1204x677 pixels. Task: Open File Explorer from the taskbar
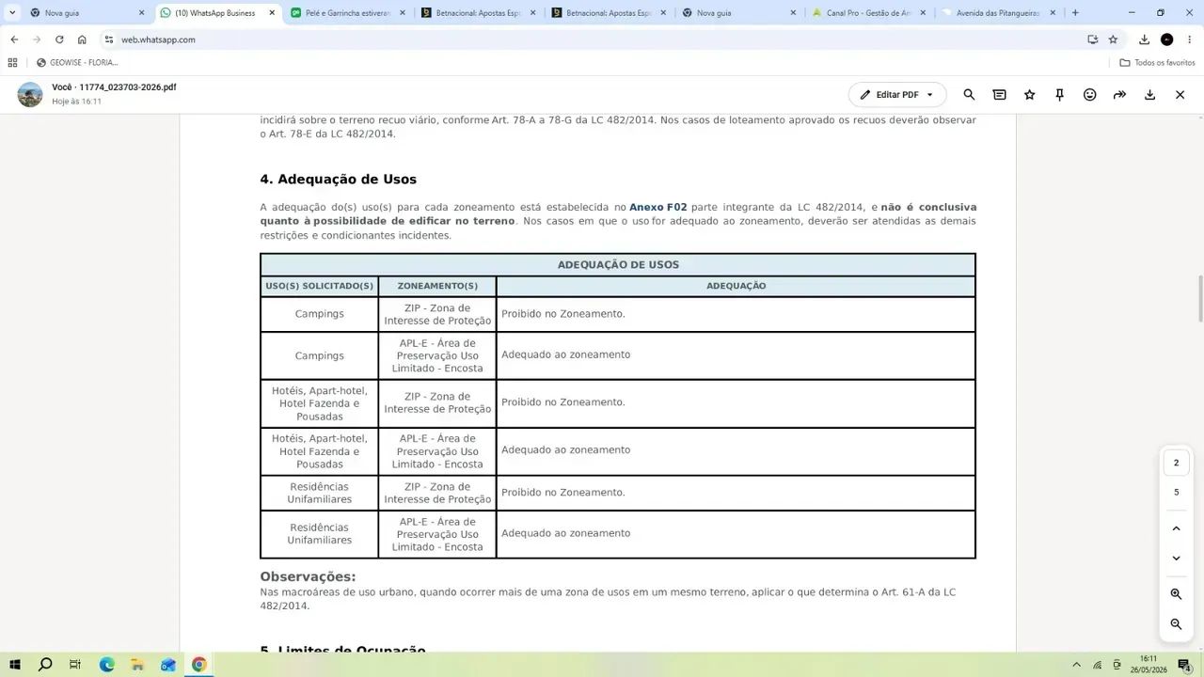tap(137, 665)
